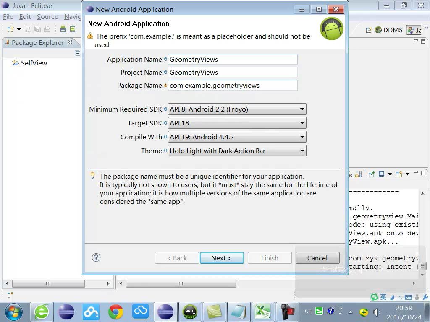Screen dimensions: 430x322
Task: Open Excel from the taskbar
Action: point(263,312)
